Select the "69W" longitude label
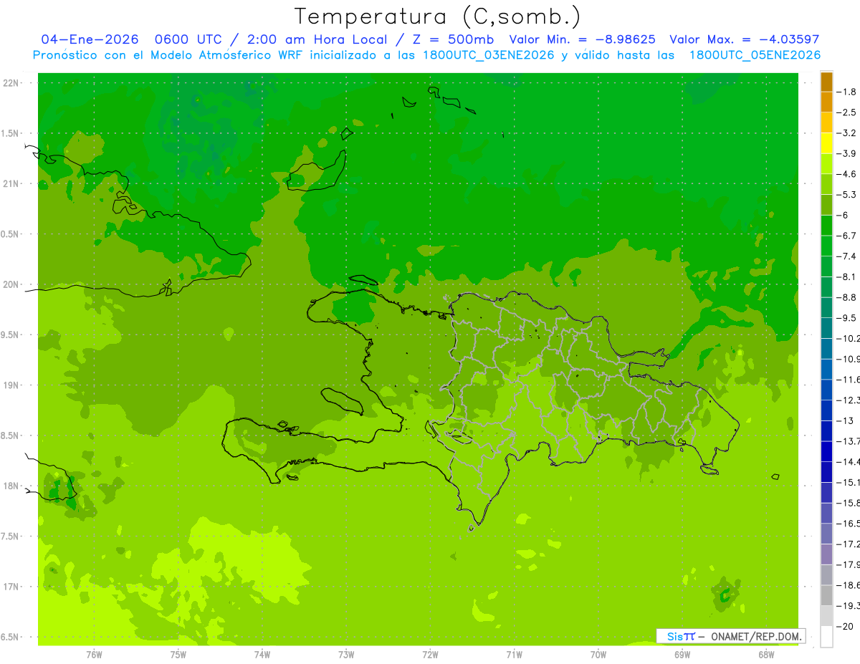 click(682, 655)
